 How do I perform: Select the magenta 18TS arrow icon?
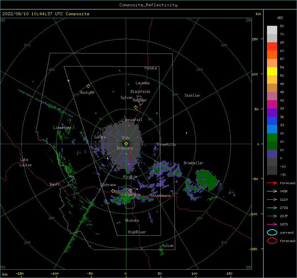[272, 224]
